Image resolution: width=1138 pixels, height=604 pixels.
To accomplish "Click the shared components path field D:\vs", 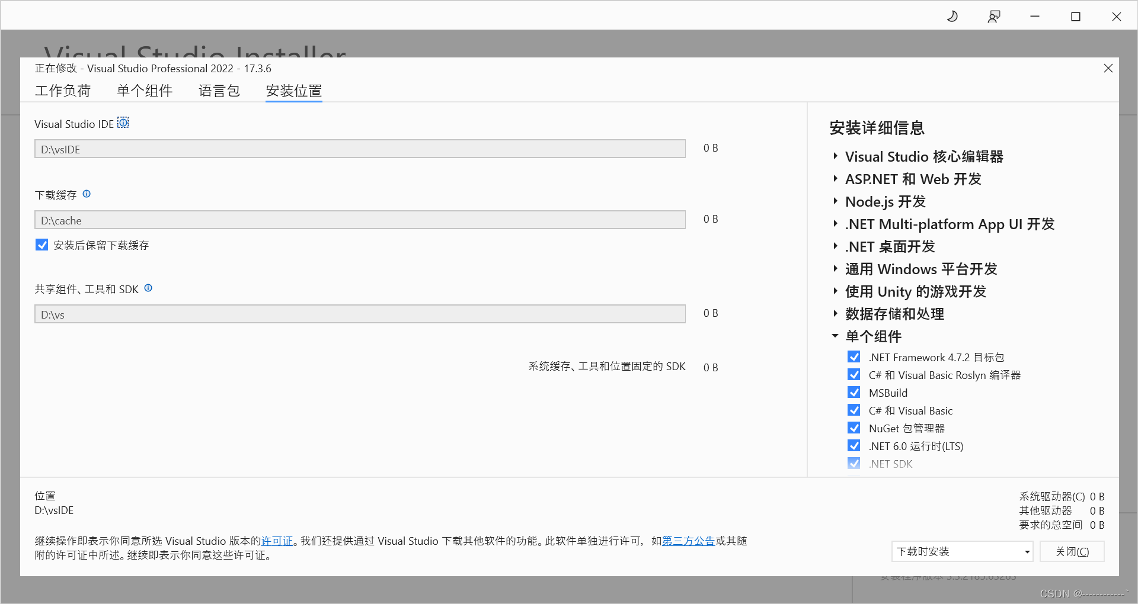I will [360, 314].
